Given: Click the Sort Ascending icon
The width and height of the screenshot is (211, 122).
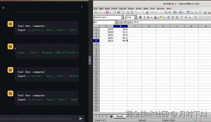Looking at the screenshot, I should pyautogui.click(x=192, y=13).
